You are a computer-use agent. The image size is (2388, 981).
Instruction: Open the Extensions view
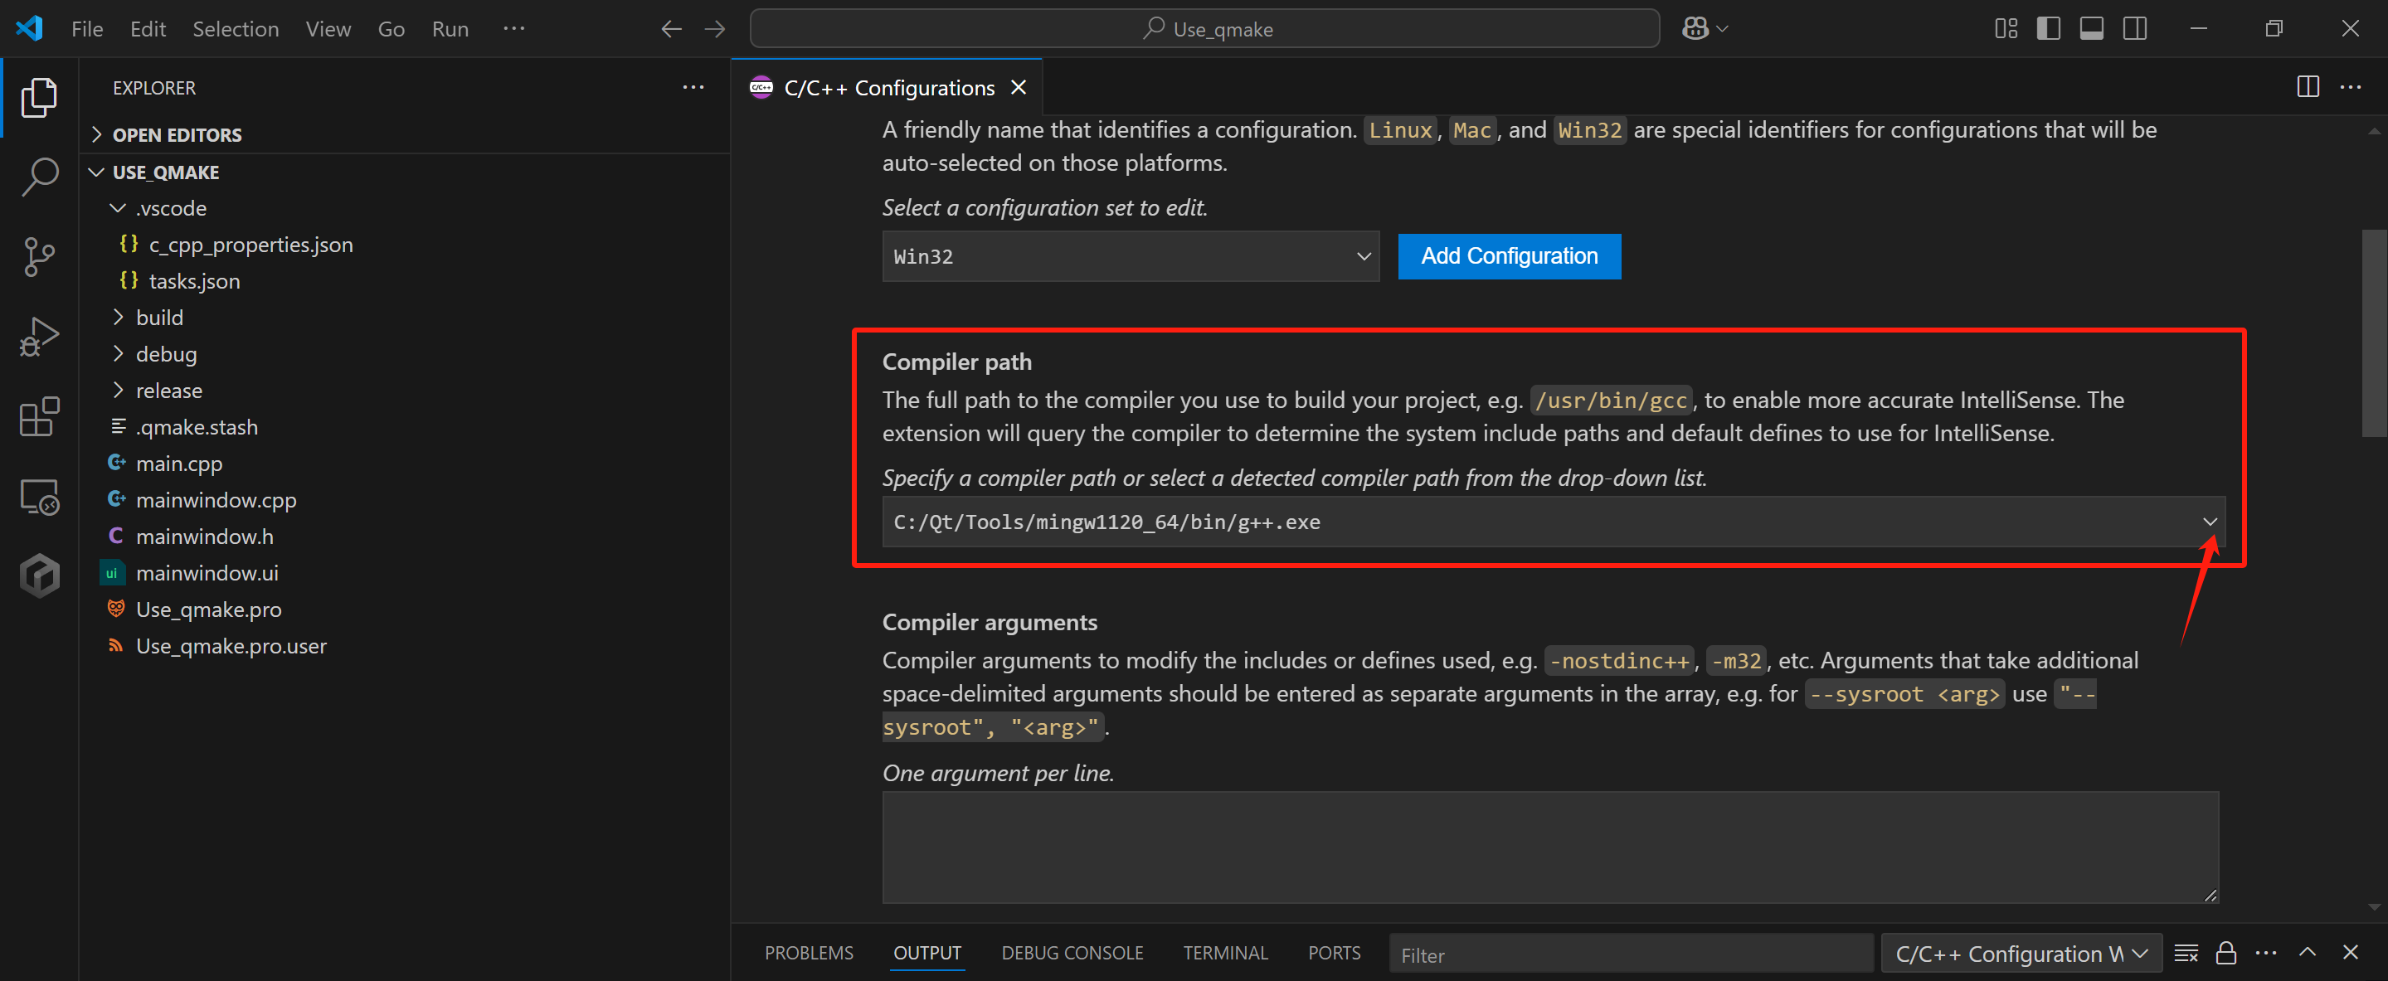tap(39, 417)
